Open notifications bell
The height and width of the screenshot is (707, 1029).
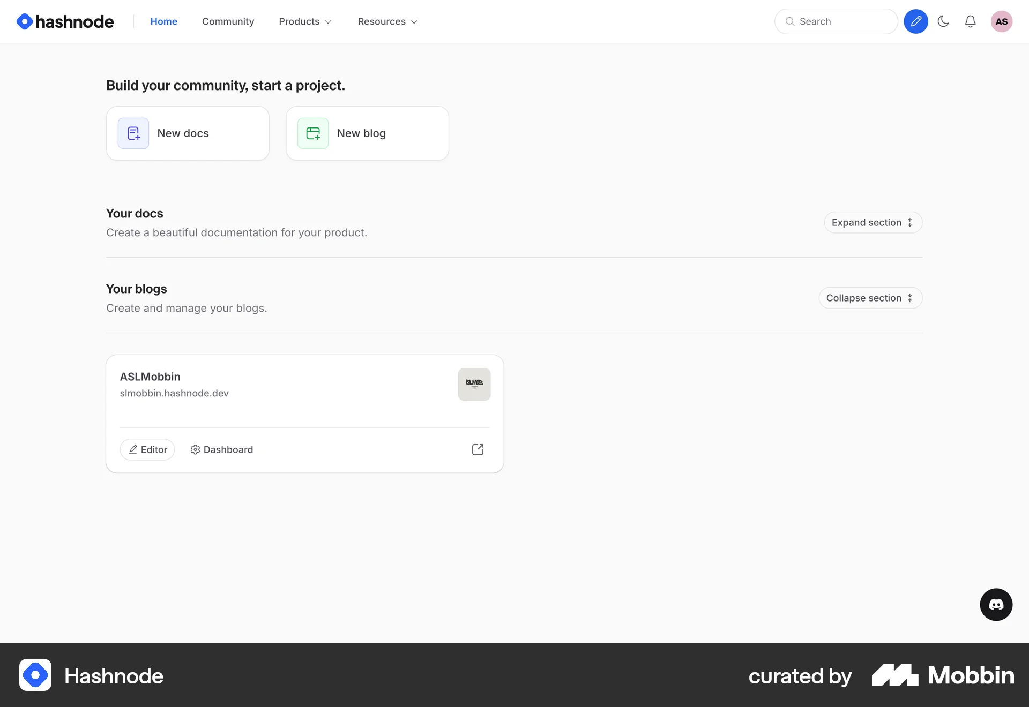point(970,21)
